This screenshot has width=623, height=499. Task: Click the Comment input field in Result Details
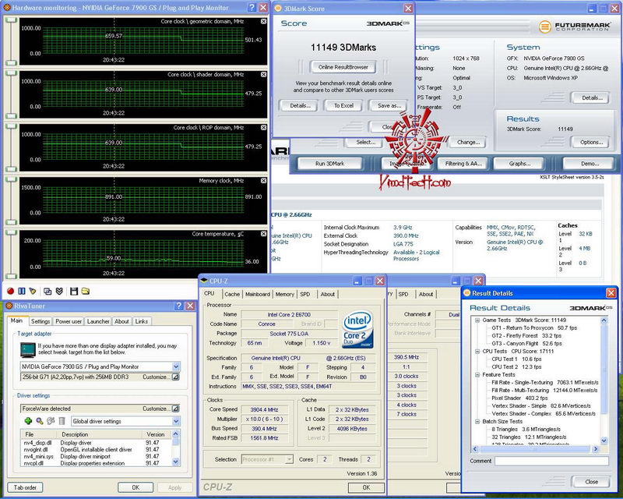pos(551,461)
